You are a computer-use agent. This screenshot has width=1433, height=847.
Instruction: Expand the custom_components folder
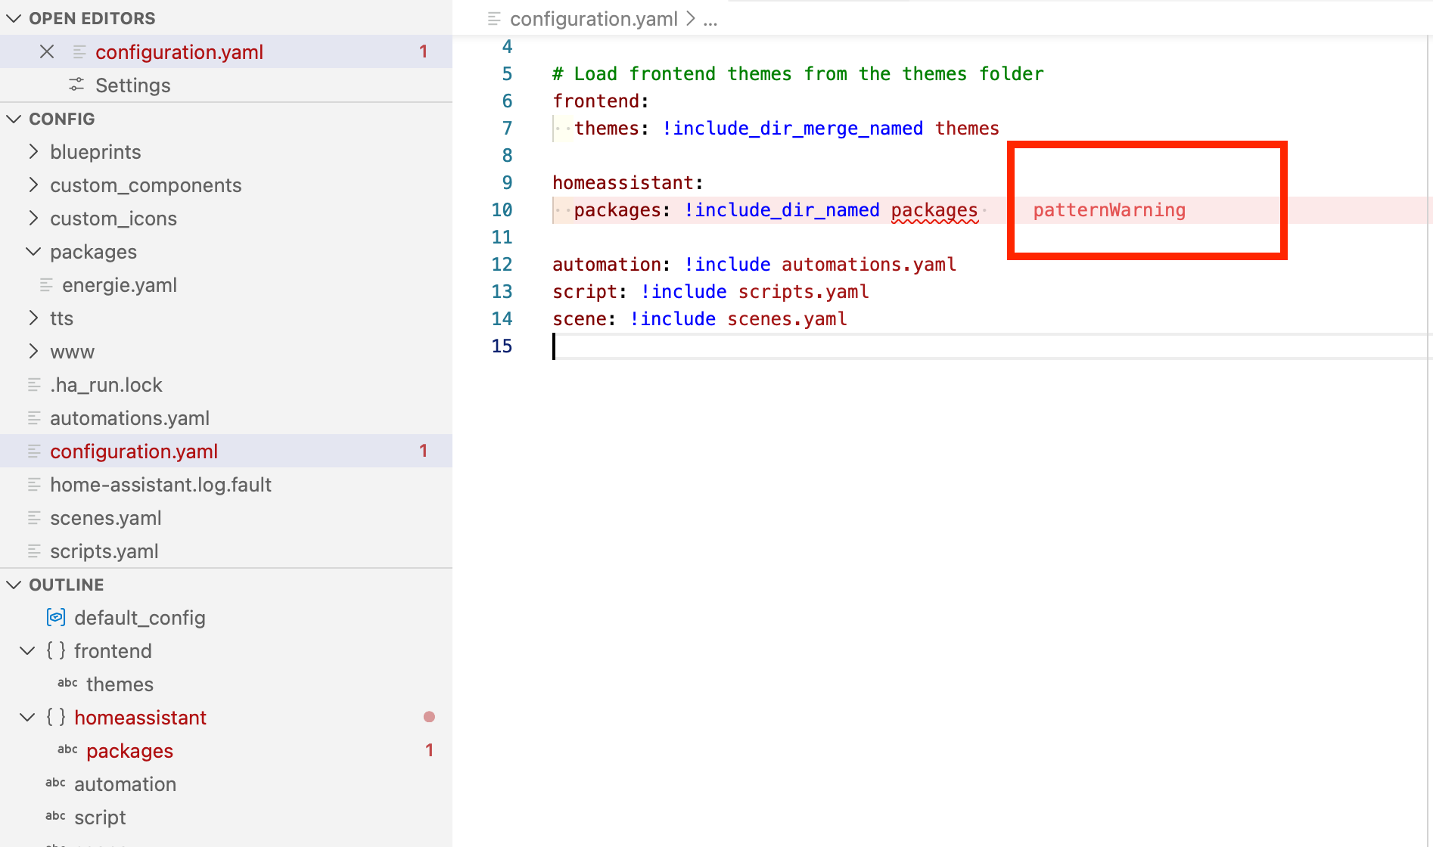(33, 185)
